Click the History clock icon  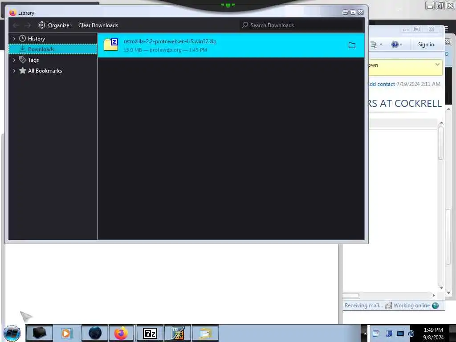click(x=22, y=38)
